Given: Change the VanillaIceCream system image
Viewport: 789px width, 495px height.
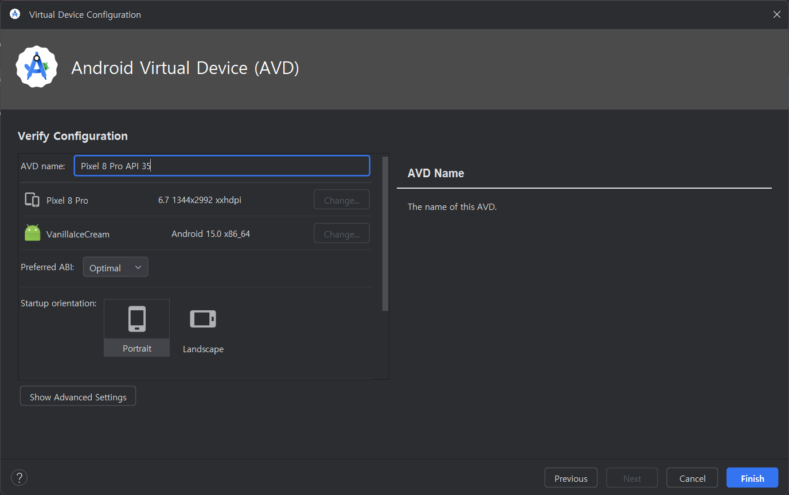Looking at the screenshot, I should pyautogui.click(x=342, y=234).
